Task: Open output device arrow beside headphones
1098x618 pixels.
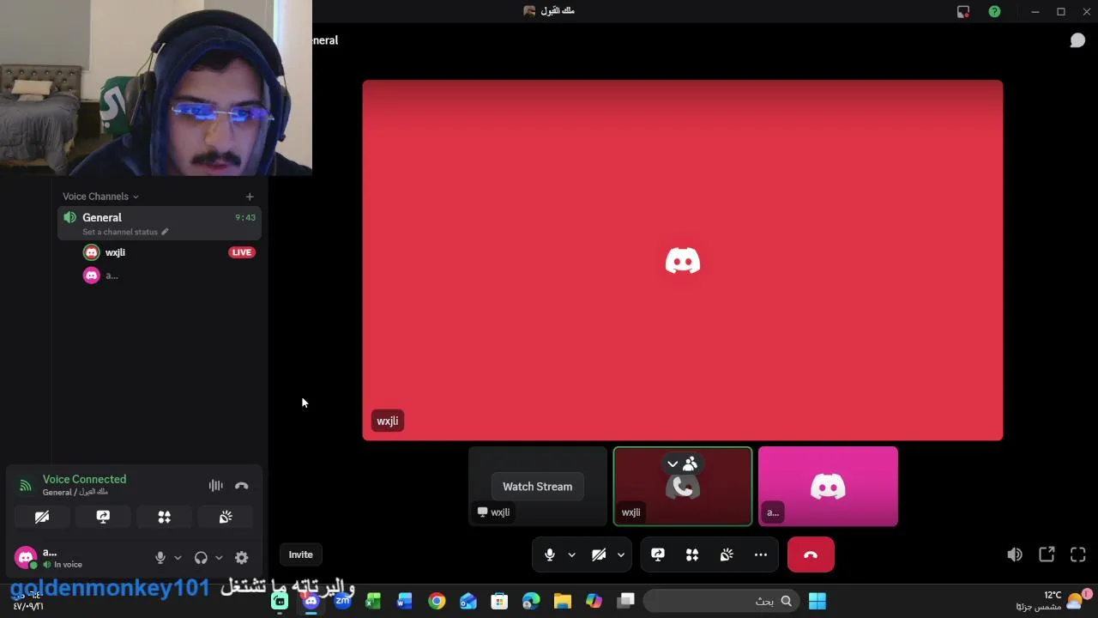Action: 219,558
